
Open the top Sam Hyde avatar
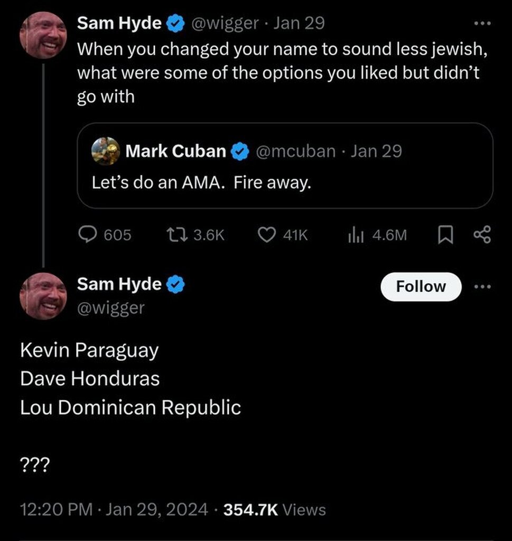pos(43,35)
